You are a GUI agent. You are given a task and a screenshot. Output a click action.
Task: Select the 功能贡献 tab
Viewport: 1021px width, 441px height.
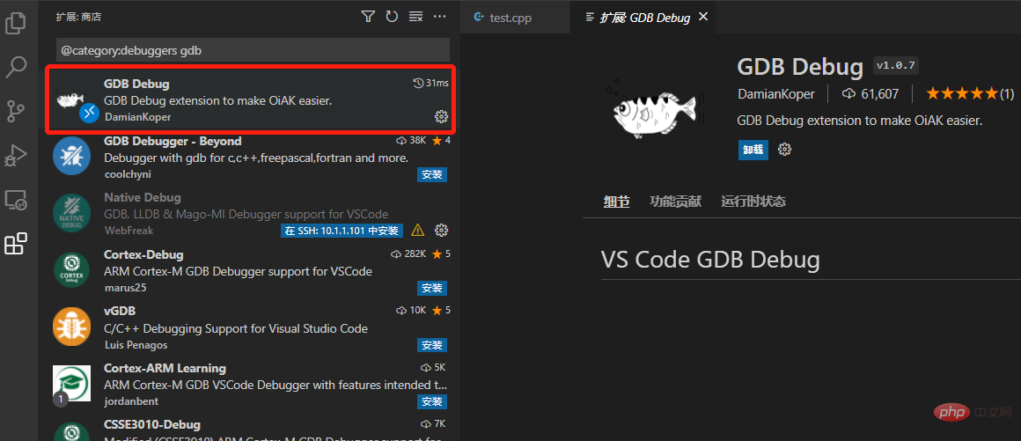click(x=675, y=202)
